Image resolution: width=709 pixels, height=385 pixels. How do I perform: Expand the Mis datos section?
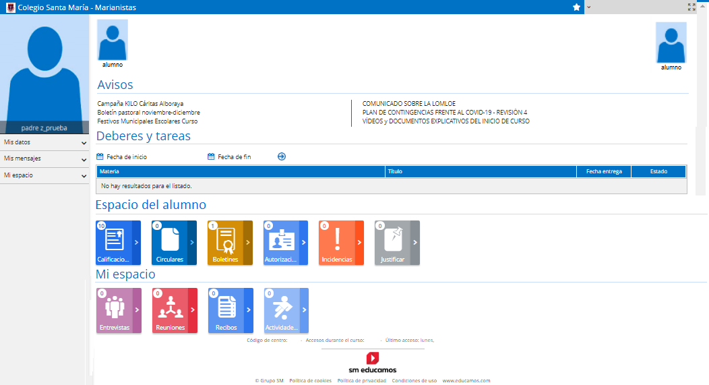click(44, 143)
